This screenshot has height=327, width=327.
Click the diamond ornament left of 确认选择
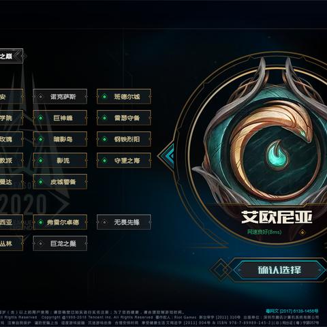click(x=220, y=270)
